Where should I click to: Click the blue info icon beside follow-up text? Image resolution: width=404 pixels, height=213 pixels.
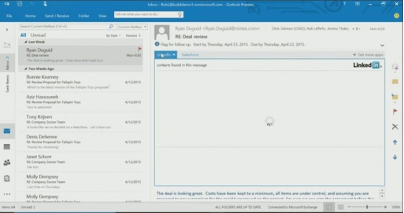[157, 44]
